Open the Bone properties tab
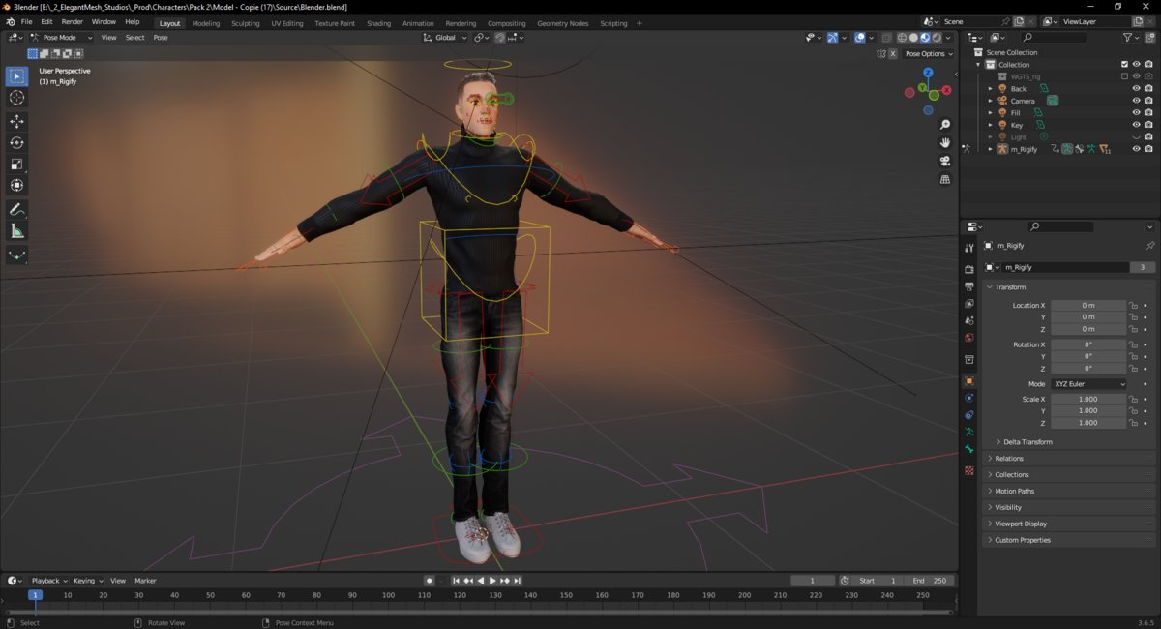 point(969,449)
